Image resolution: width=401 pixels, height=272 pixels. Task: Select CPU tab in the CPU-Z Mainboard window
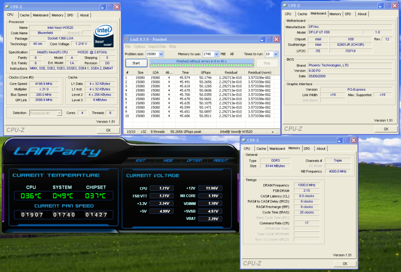click(x=288, y=14)
